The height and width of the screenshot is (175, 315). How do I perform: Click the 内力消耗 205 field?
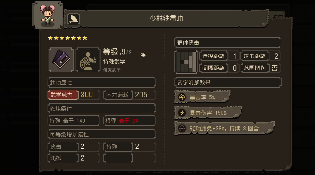pyautogui.click(x=130, y=95)
